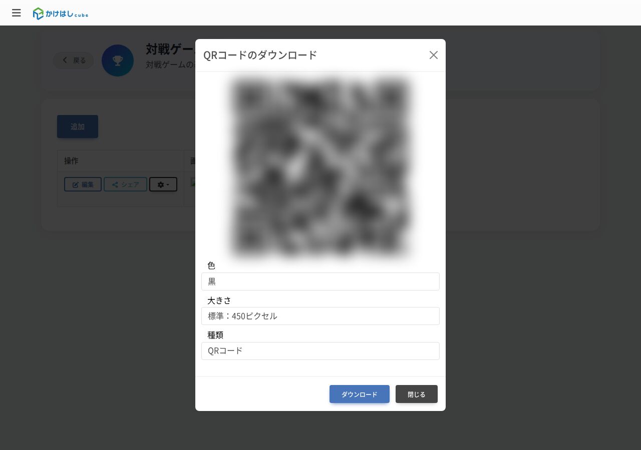Open the 種類 type dropdown showing QRコード
Screen dimensions: 641x450
tap(320, 351)
